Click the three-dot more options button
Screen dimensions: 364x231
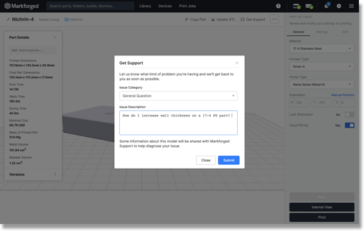pyautogui.click(x=274, y=20)
